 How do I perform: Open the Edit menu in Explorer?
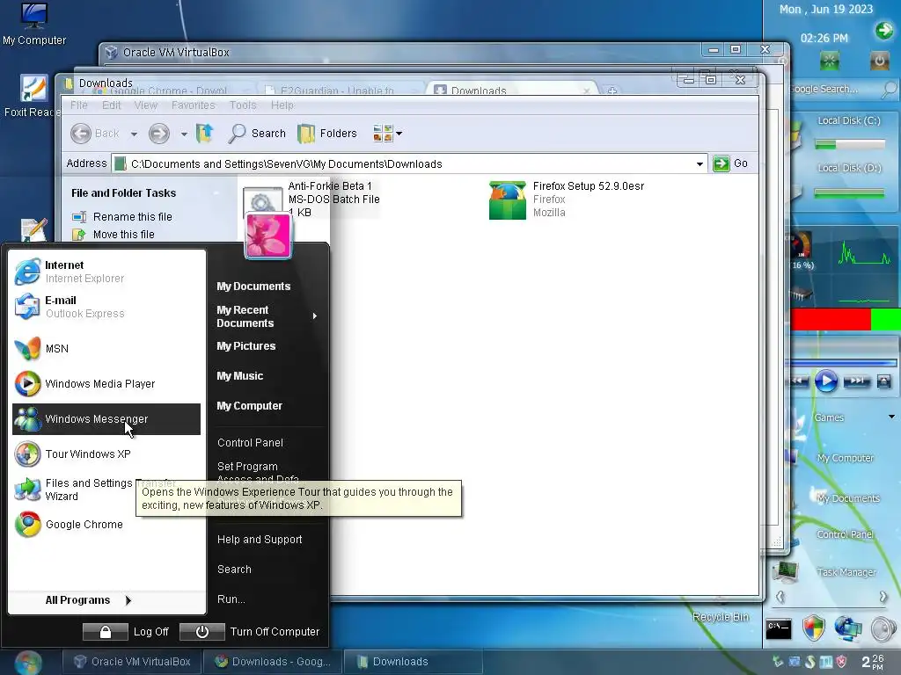[x=112, y=105]
